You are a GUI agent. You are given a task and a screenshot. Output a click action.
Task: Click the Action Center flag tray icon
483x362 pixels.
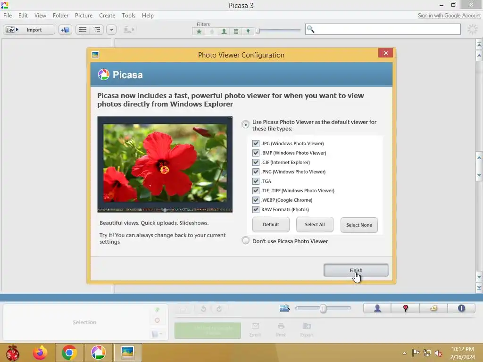click(x=416, y=353)
